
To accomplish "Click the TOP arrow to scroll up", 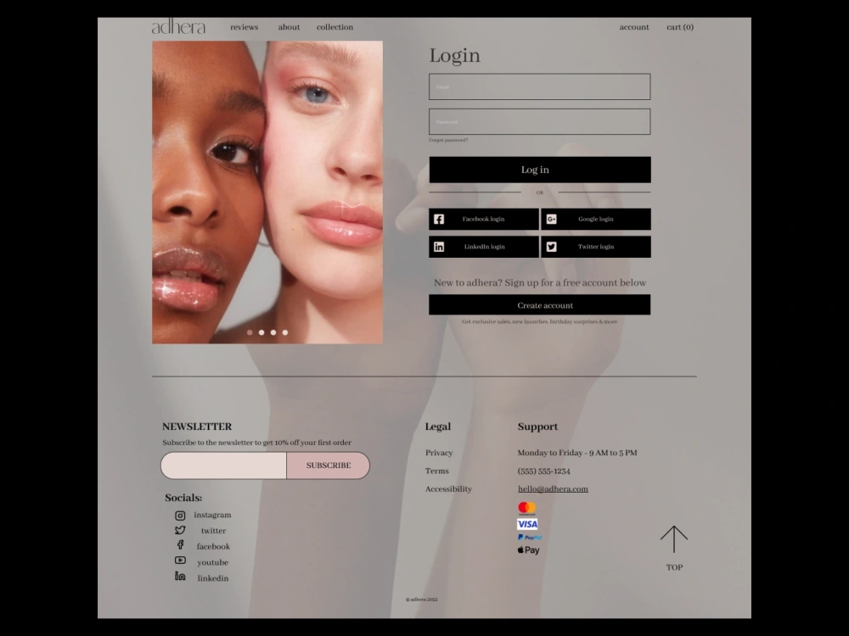I will 674,539.
